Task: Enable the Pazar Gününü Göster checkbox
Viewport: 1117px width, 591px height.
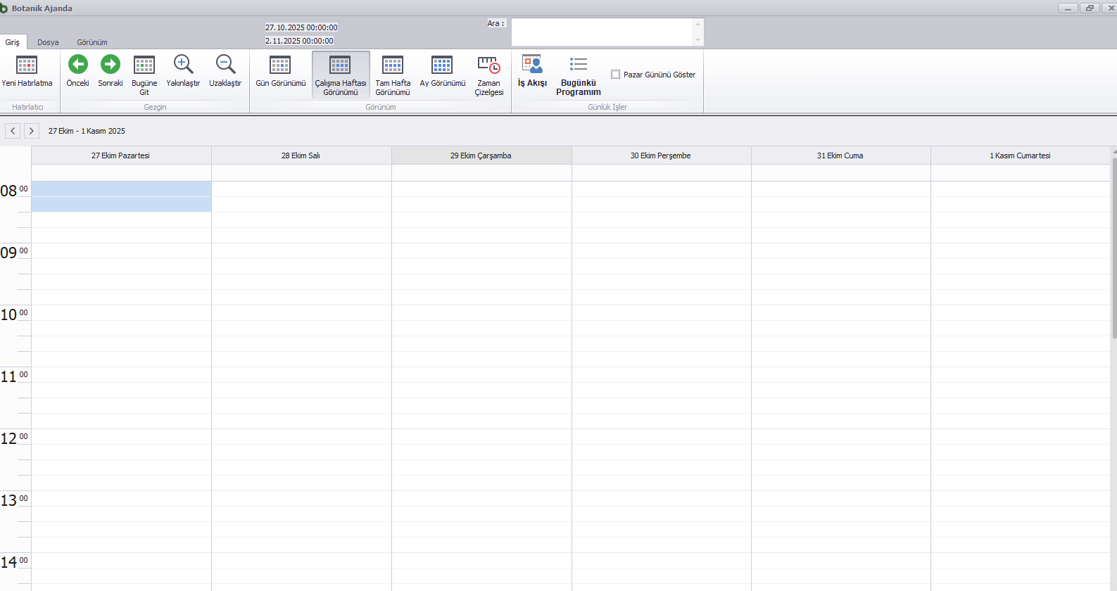Action: click(616, 75)
